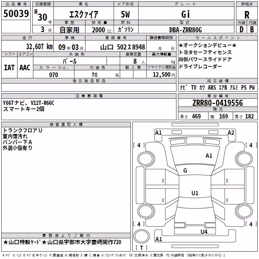259x259 pixels.
Task: Click the air conditioner value AAC
Action: coord(25,68)
